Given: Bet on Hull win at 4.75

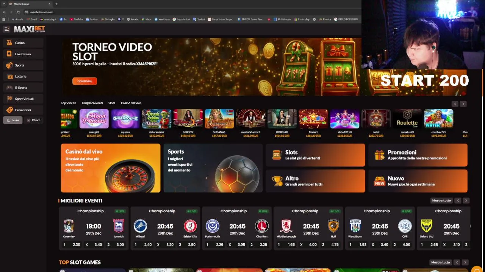Looking at the screenshot, I should [x=331, y=245].
